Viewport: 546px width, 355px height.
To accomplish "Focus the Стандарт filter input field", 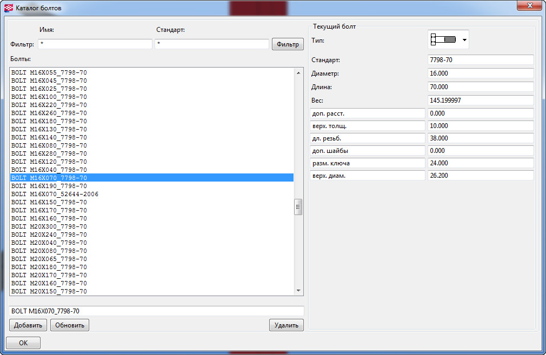I will [212, 44].
